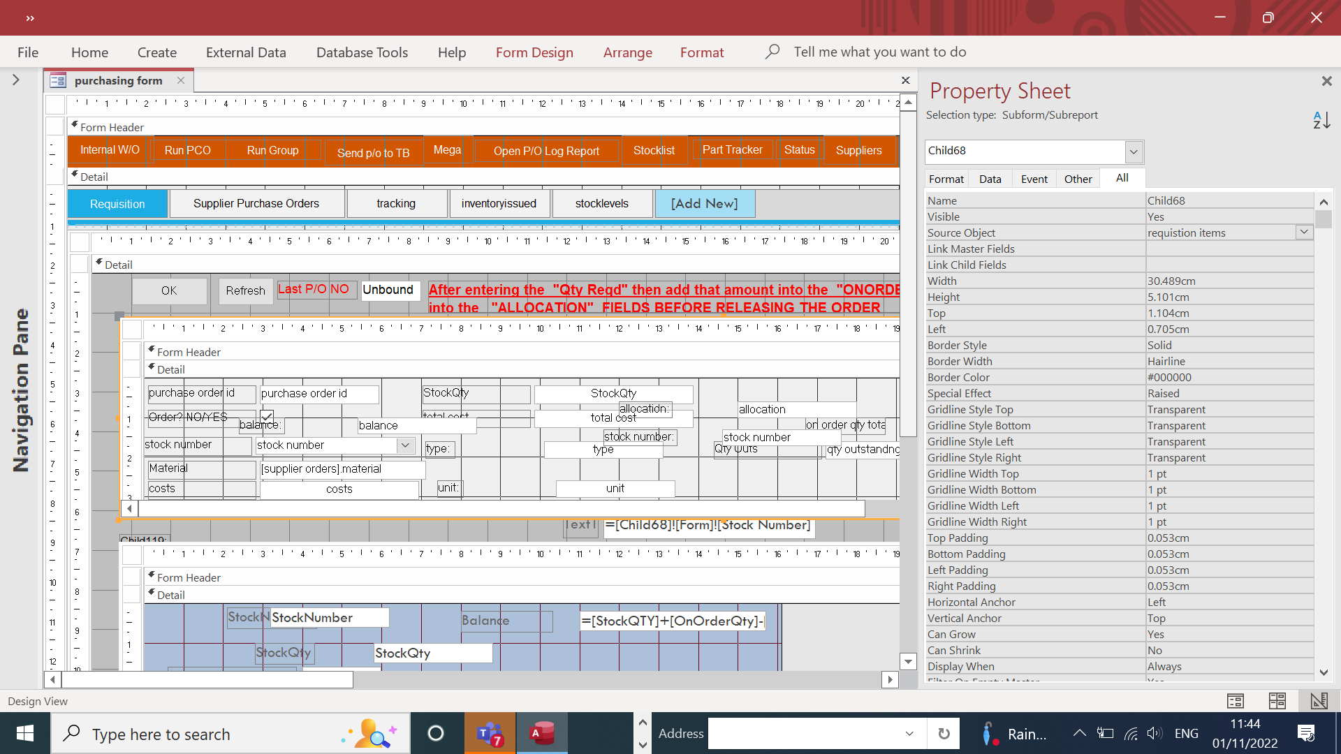The height and width of the screenshot is (754, 1341).
Task: Switch to the Data property tab
Action: coord(990,179)
